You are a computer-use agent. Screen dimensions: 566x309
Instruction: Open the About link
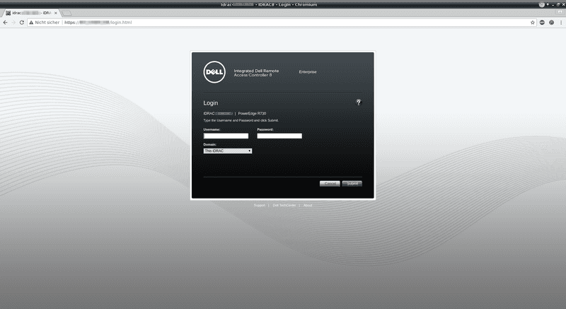click(x=308, y=205)
